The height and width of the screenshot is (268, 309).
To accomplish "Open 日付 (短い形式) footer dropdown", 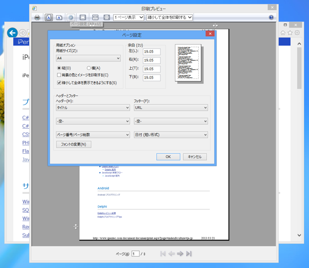I will click(x=171, y=135).
